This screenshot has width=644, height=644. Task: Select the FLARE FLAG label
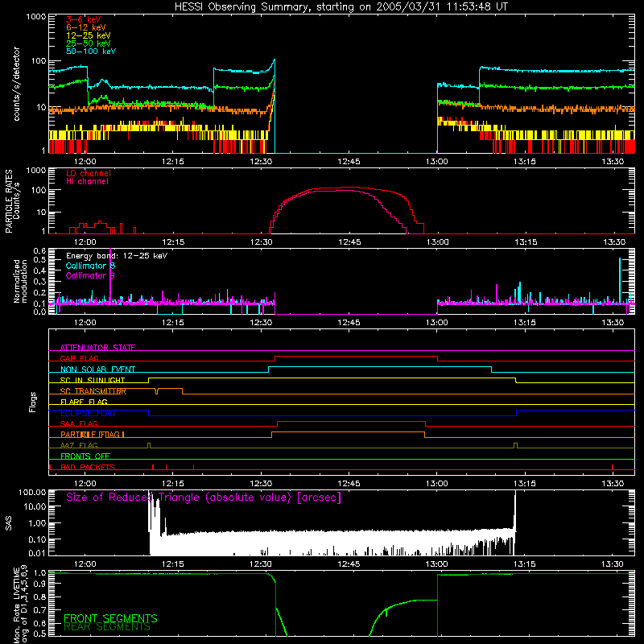[x=84, y=402]
